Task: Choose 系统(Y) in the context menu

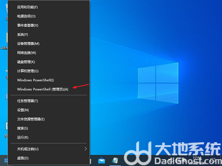Action: pos(49,34)
